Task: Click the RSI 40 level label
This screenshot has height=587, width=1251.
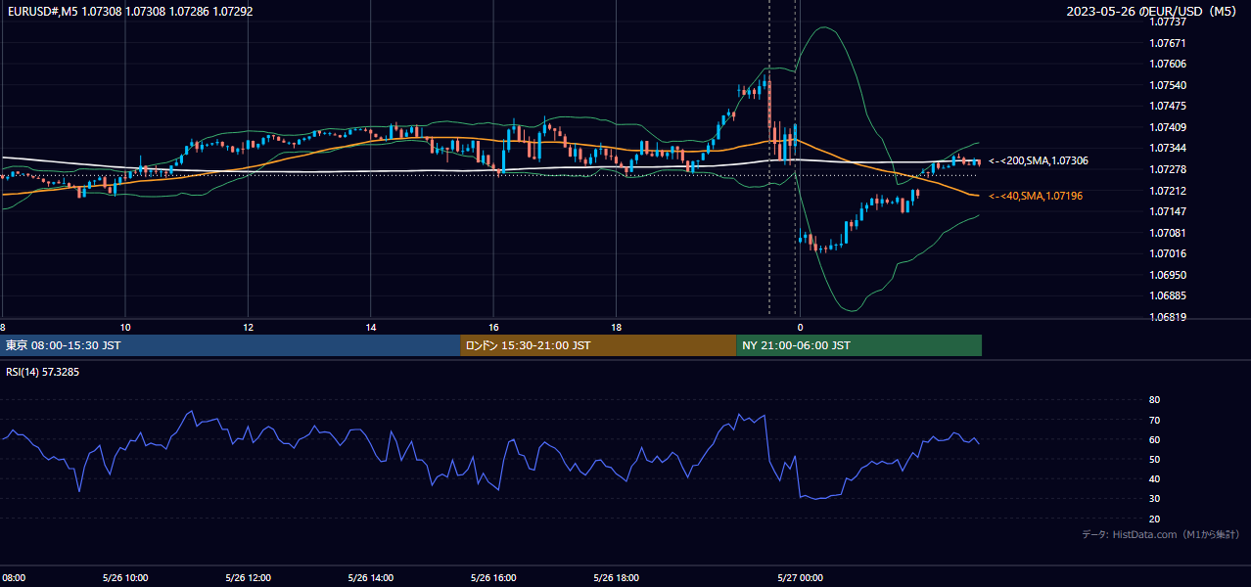Action: click(1154, 478)
